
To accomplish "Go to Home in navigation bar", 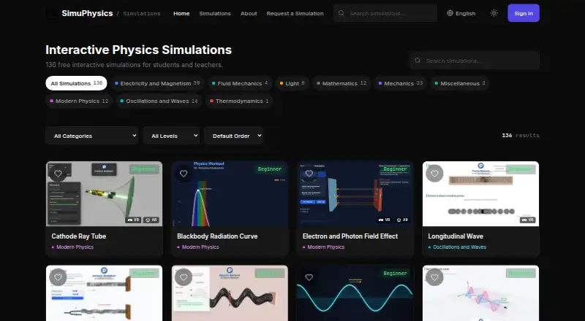I will pyautogui.click(x=181, y=13).
